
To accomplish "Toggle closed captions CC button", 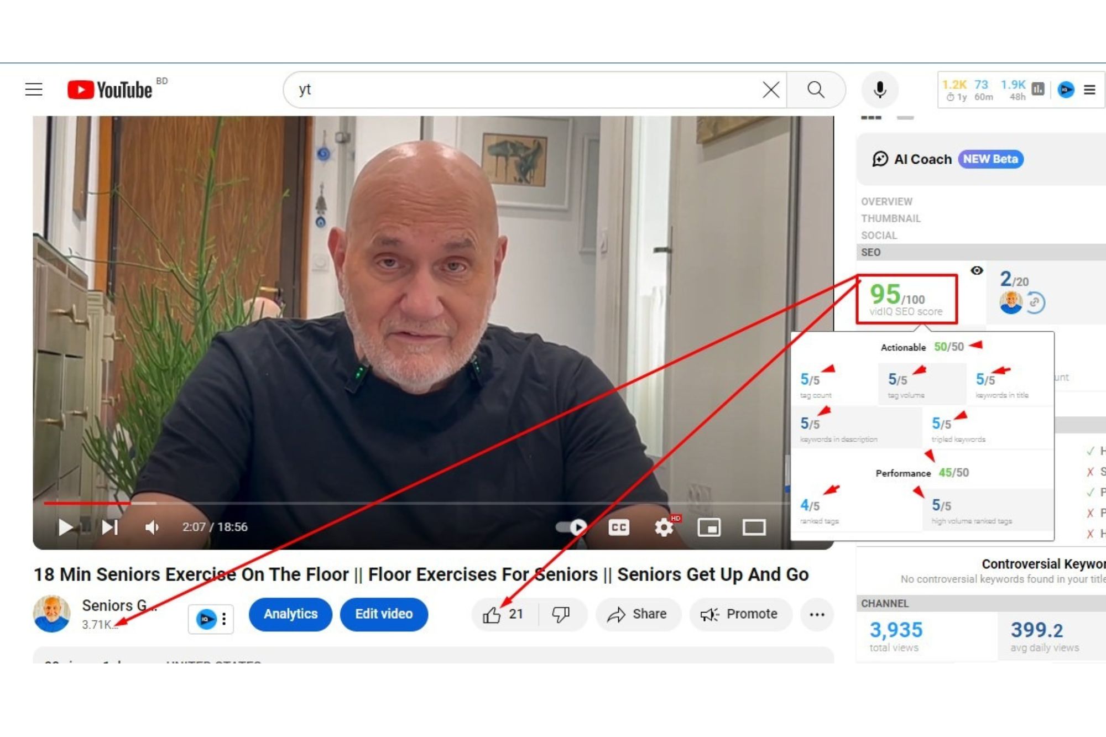I will coord(618,527).
